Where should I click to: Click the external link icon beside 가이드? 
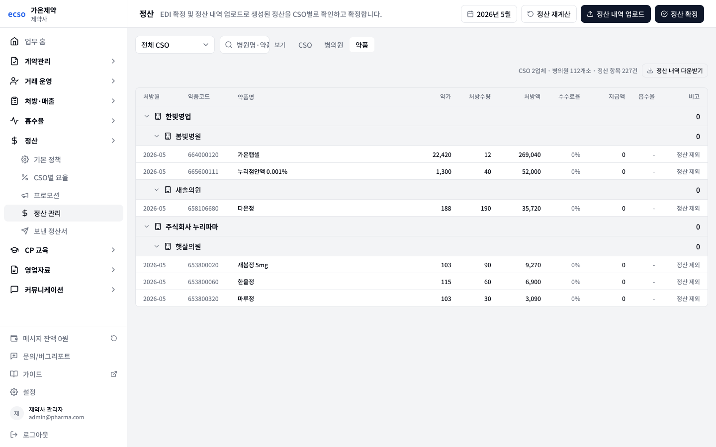click(114, 374)
